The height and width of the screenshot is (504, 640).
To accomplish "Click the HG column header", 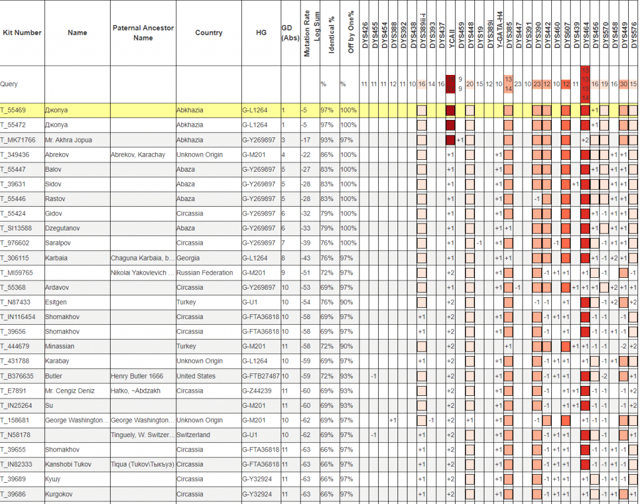I will (261, 32).
